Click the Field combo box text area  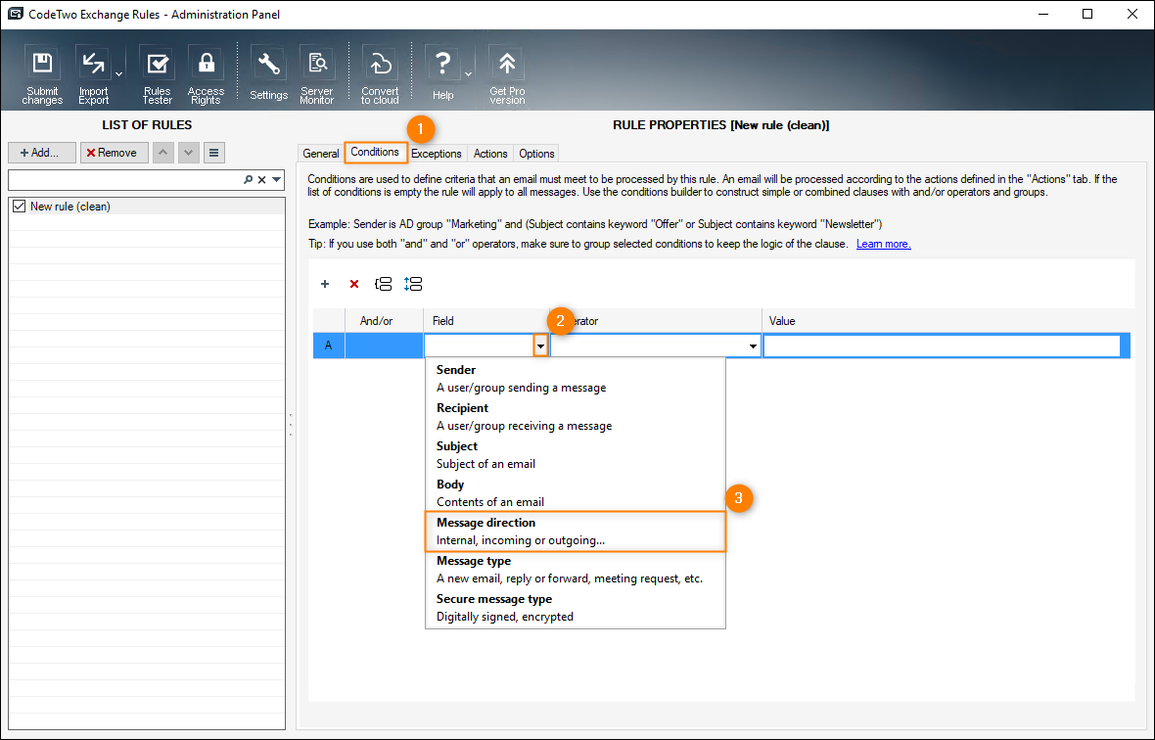(x=479, y=346)
